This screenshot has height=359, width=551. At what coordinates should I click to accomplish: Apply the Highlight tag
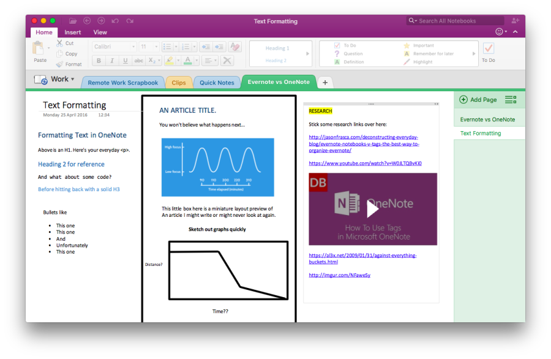point(418,62)
